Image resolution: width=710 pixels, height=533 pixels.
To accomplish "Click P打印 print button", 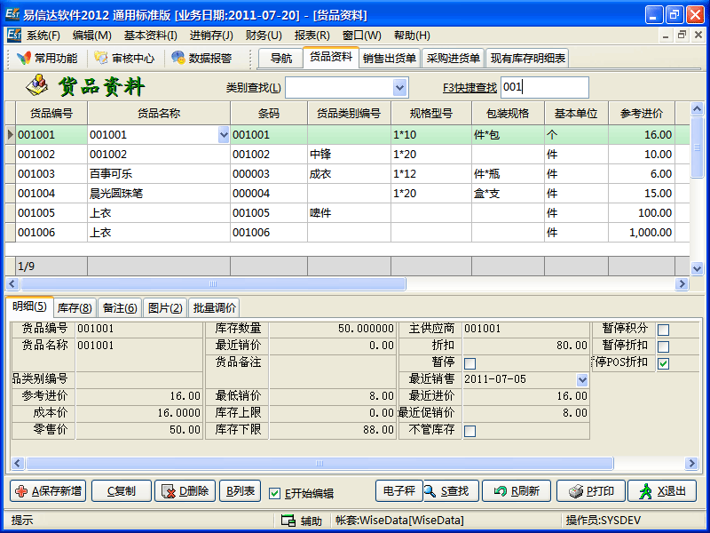I will coord(592,491).
